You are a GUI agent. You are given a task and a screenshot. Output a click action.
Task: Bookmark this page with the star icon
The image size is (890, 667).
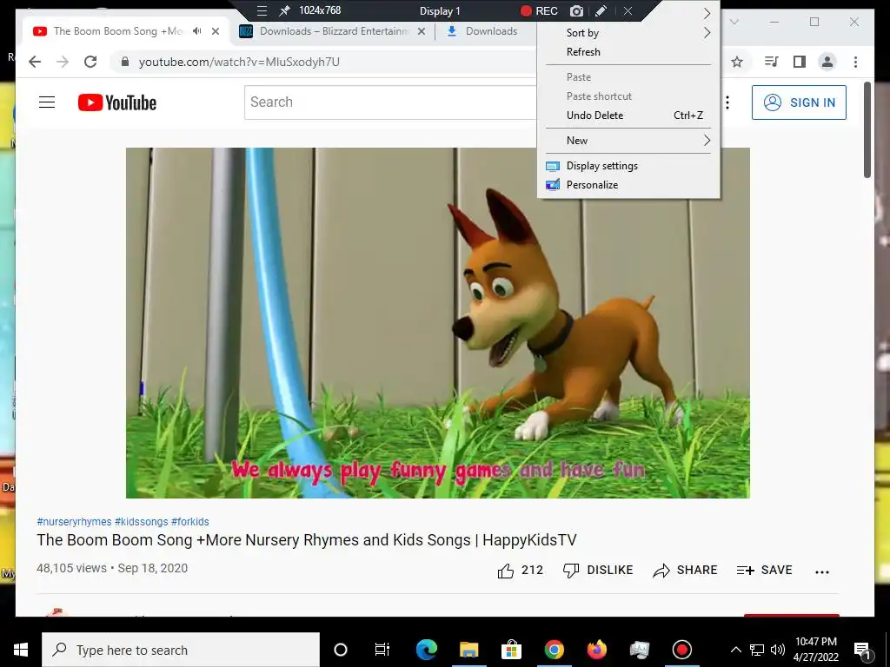point(737,62)
